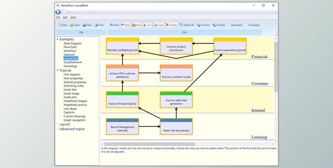Viewport: 333px width, 168px height.
Task: Click the vertical scrollbar thumb beside diagram
Action: pyautogui.click(x=276, y=67)
